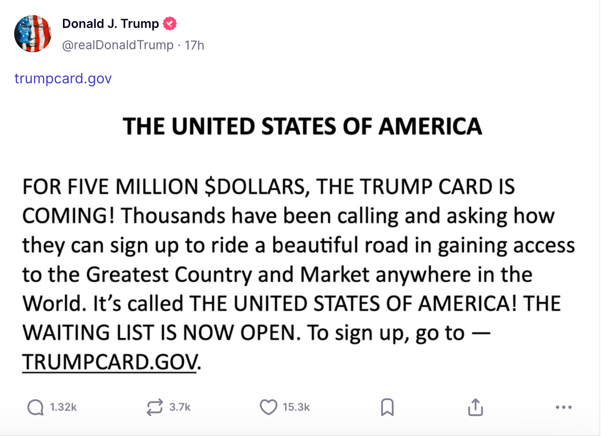
Task: Click the ReTruth repost arrows icon
Action: (x=155, y=407)
